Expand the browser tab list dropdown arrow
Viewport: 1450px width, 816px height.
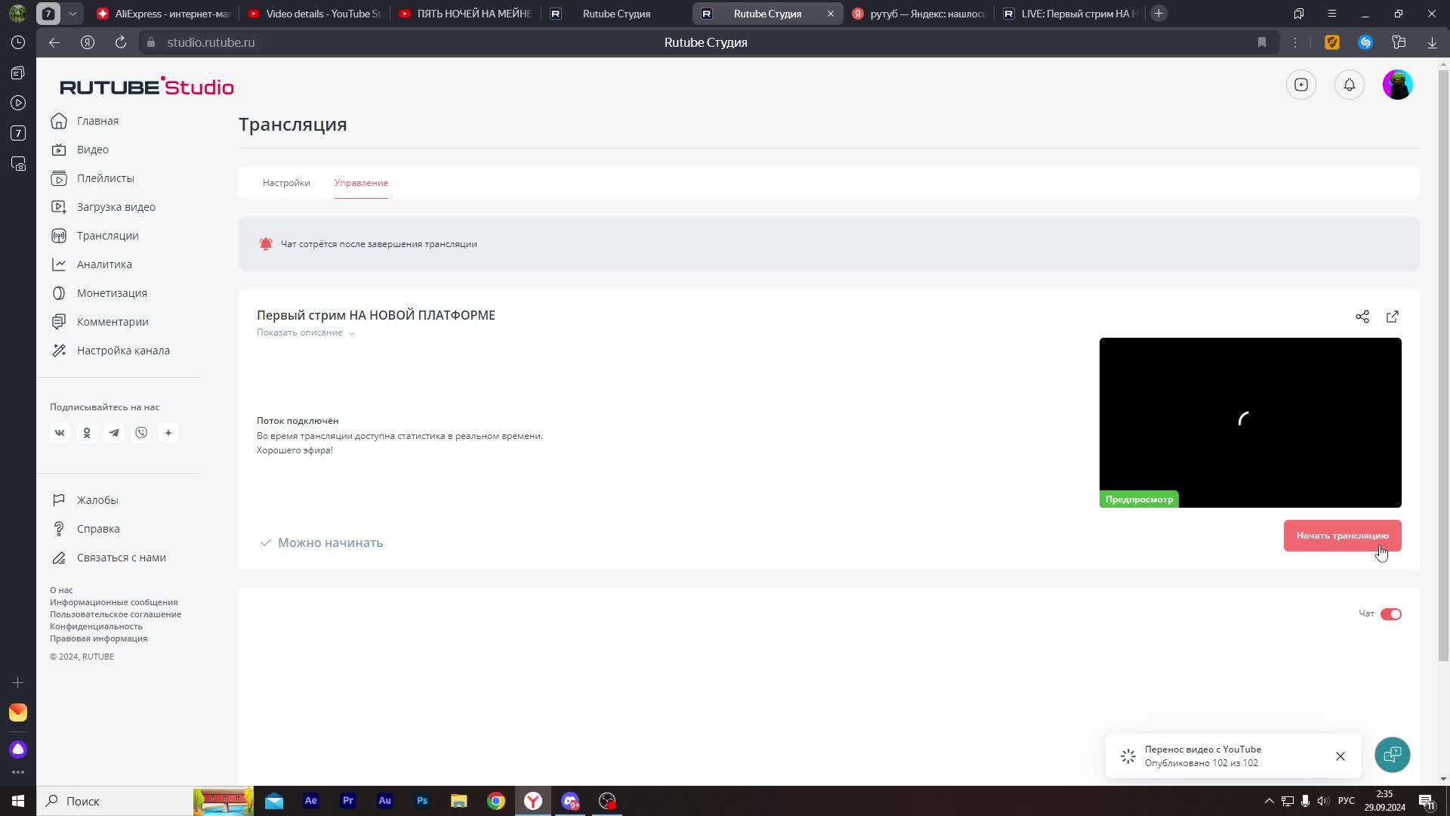point(72,14)
